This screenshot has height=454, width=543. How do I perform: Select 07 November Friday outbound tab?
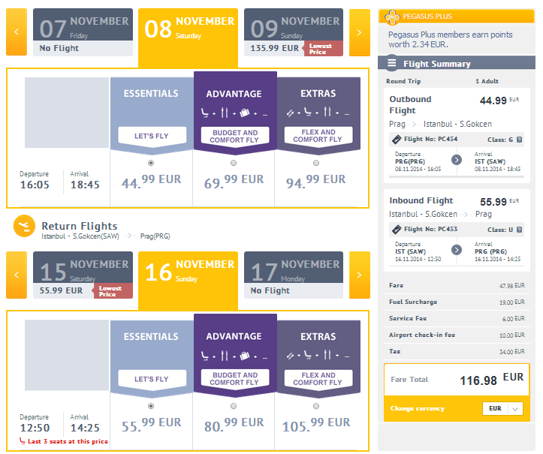pos(83,32)
